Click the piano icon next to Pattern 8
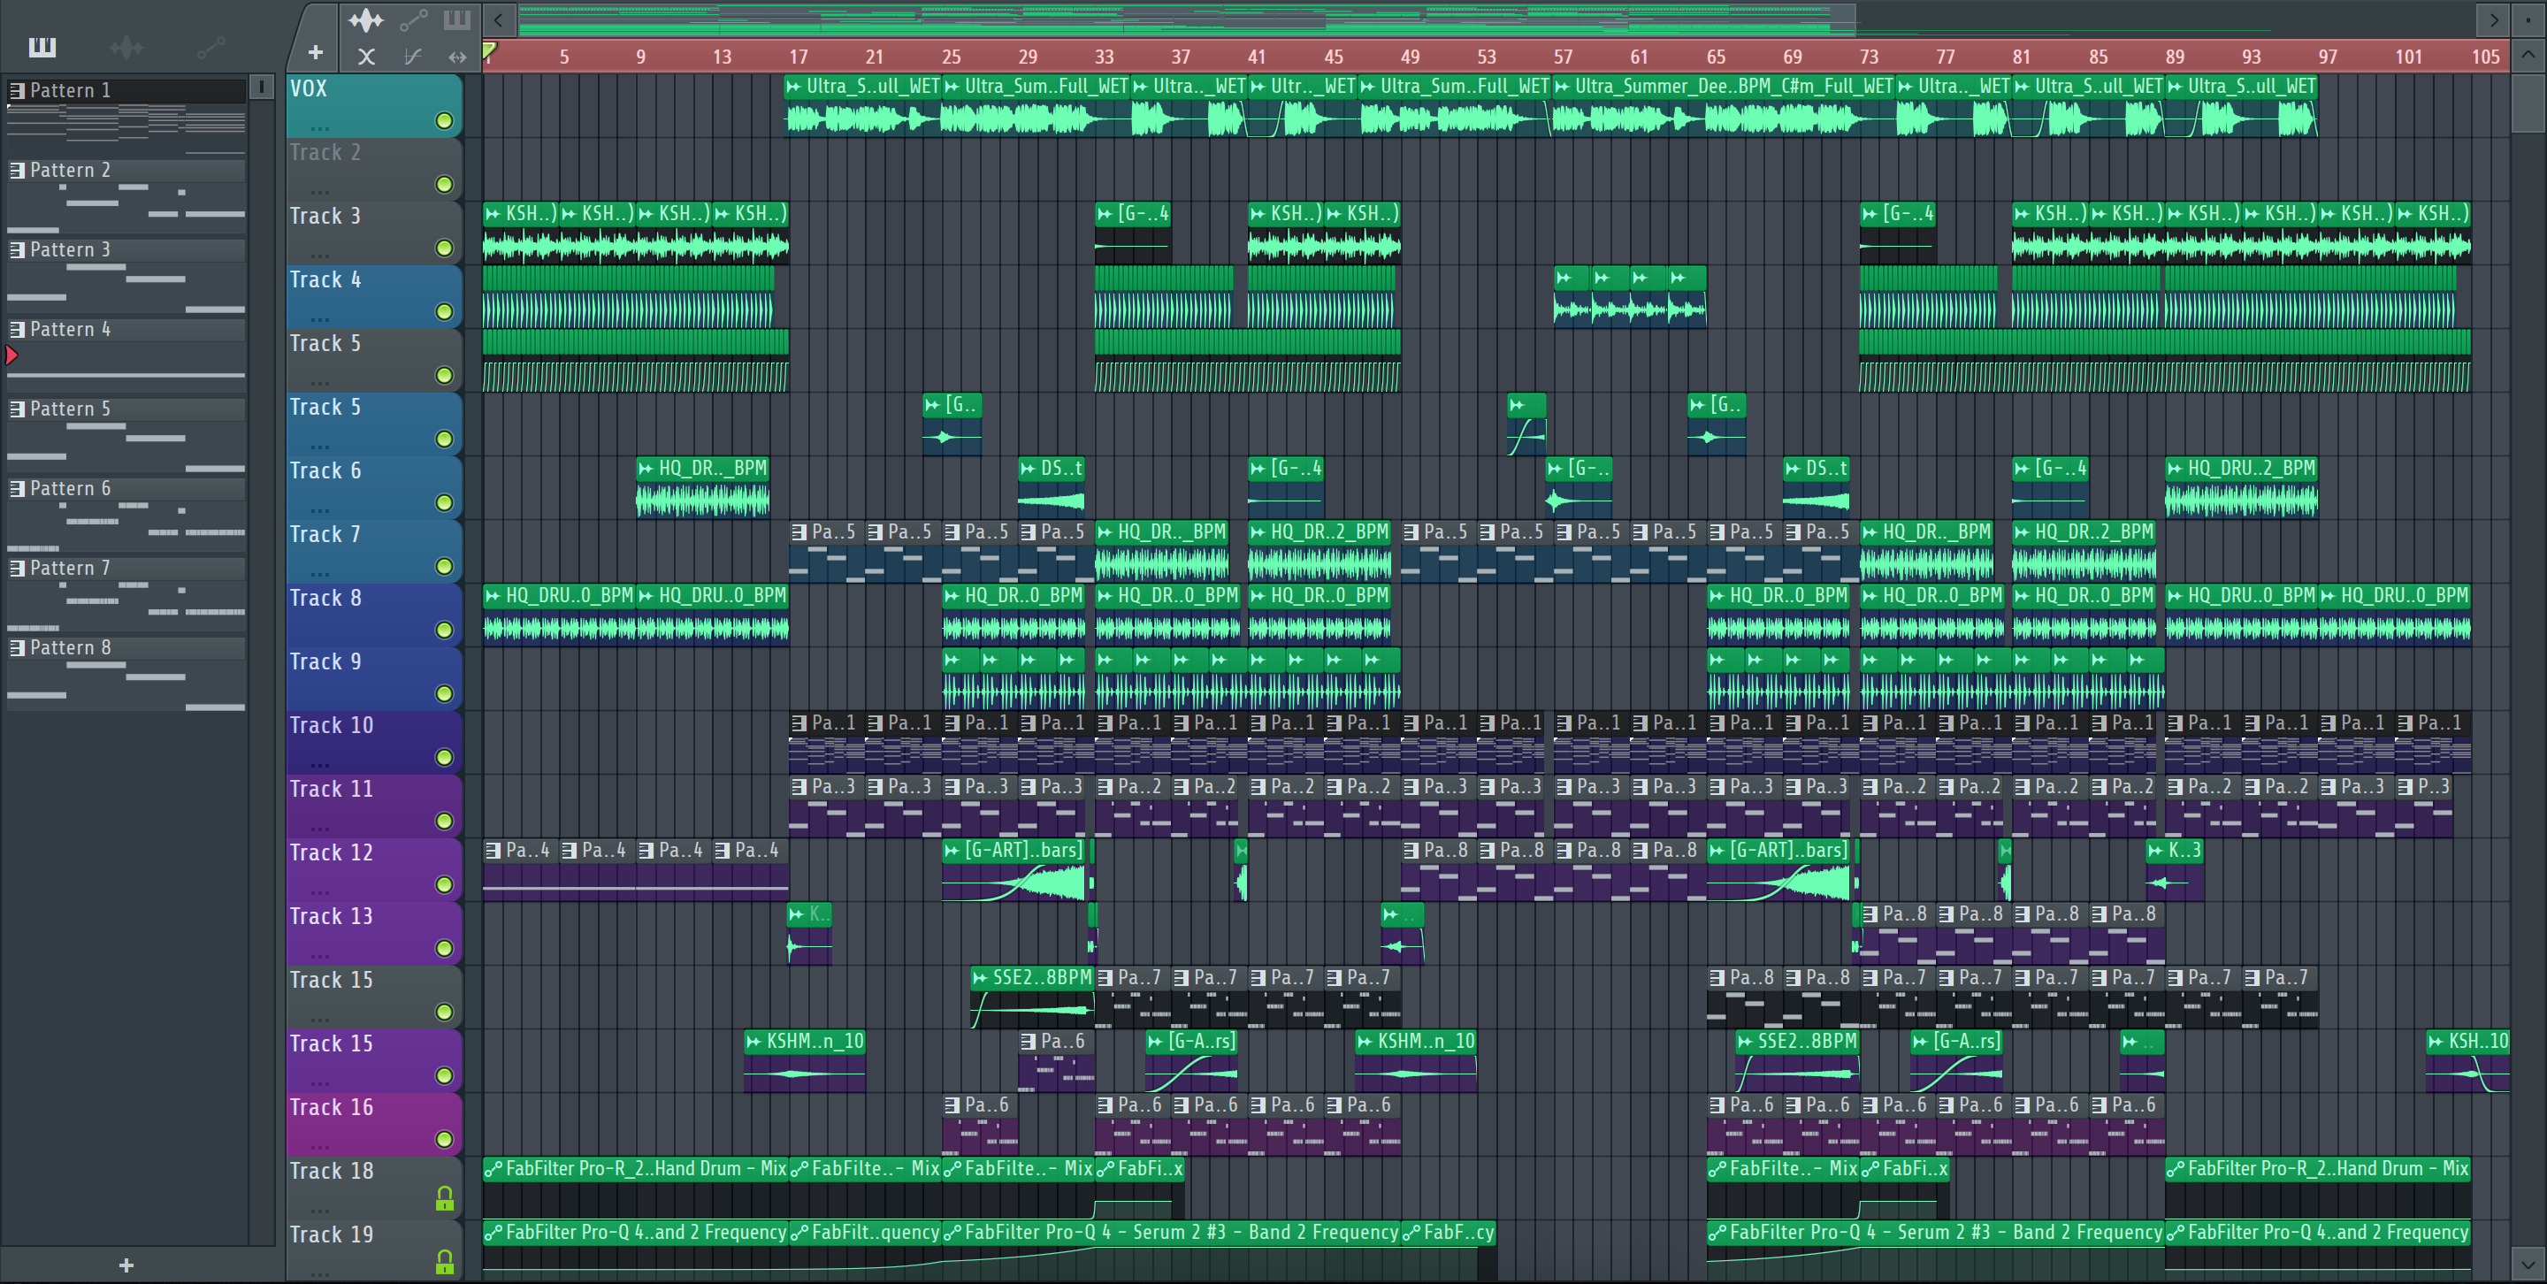The width and height of the screenshot is (2547, 1284). (17, 647)
